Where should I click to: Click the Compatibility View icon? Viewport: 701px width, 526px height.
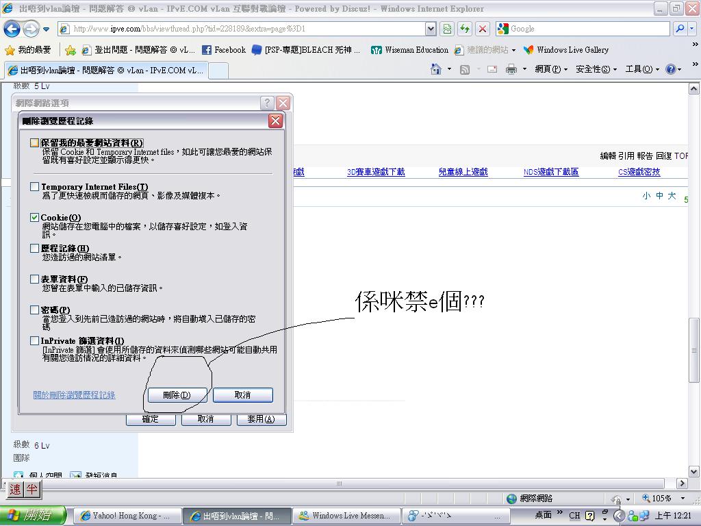[x=447, y=29]
